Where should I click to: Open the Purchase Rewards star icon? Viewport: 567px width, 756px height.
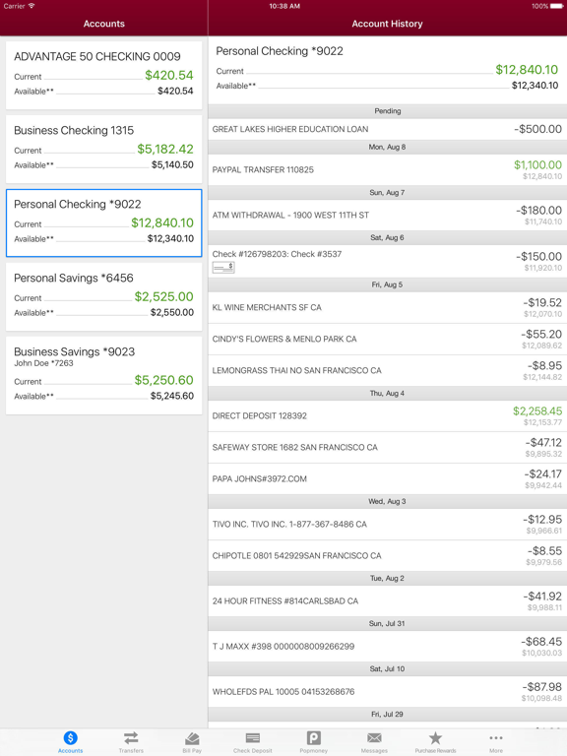(x=435, y=737)
